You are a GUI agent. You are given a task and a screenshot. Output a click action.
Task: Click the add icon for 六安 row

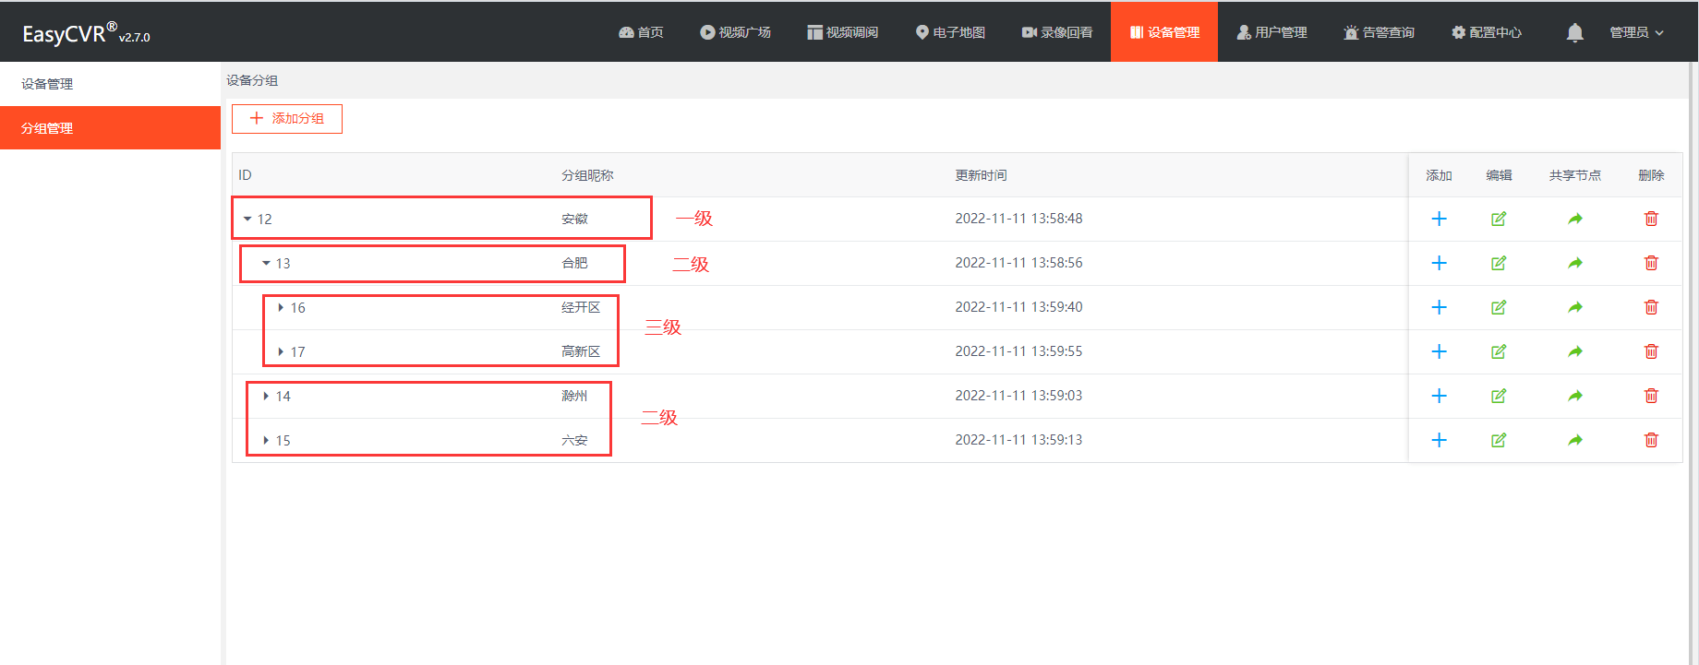[x=1439, y=440]
